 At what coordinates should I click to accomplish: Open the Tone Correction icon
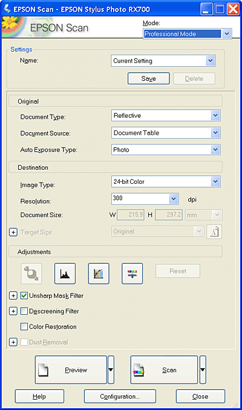[x=99, y=274]
